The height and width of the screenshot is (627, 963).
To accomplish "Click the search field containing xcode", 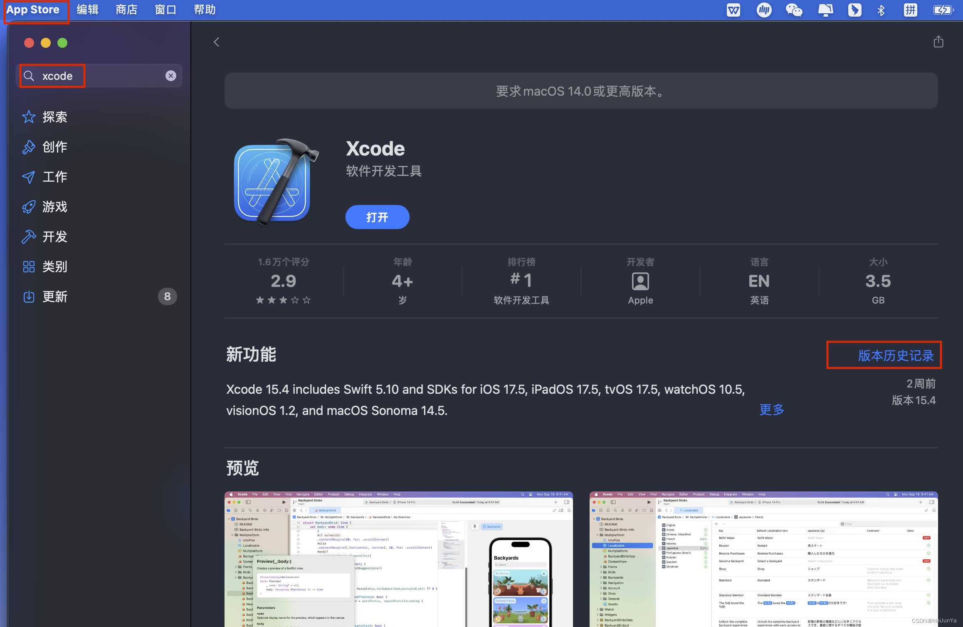I will 99,76.
